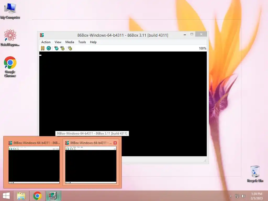
Task: Click the 86Box taskbar button
Action: [53, 196]
